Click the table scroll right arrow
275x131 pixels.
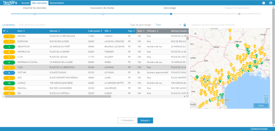184,97
